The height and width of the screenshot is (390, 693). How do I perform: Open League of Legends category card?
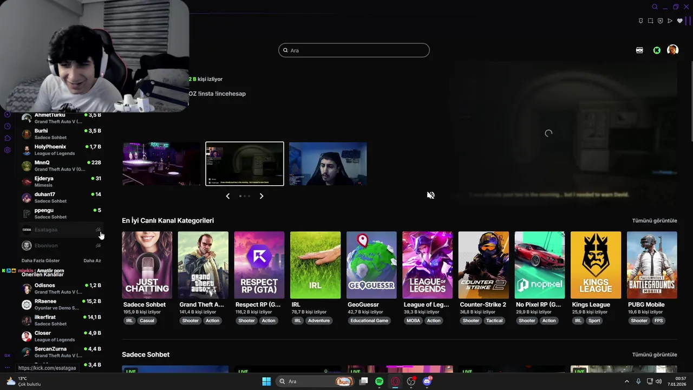428,265
